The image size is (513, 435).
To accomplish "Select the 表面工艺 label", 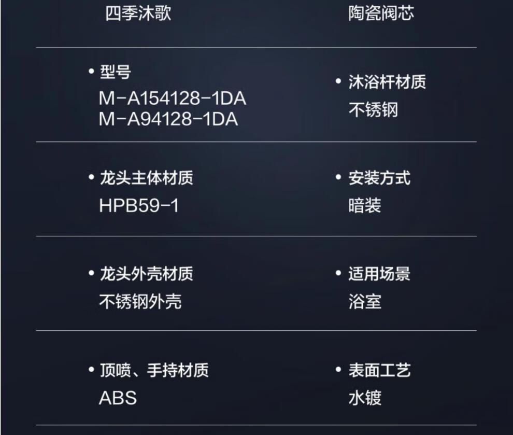I will point(379,370).
